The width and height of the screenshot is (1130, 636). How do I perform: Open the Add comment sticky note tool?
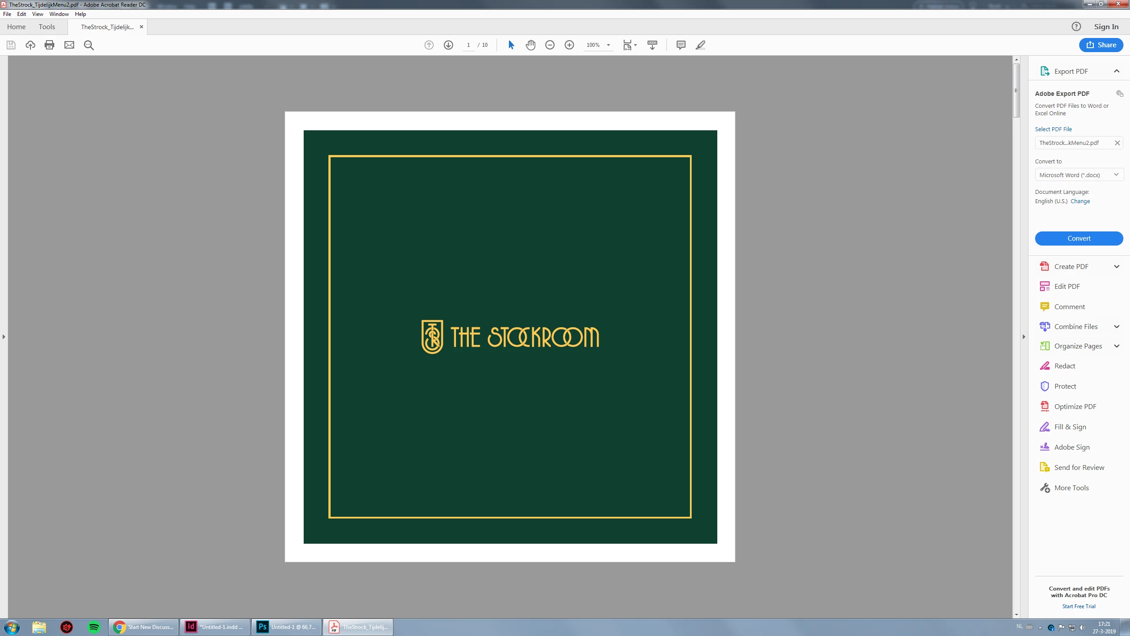[681, 45]
